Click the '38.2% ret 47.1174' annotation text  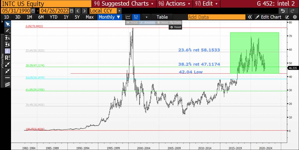[199, 64]
